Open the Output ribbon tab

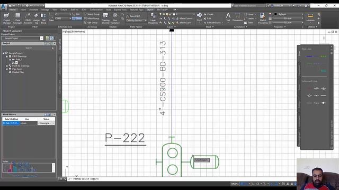point(64,9)
